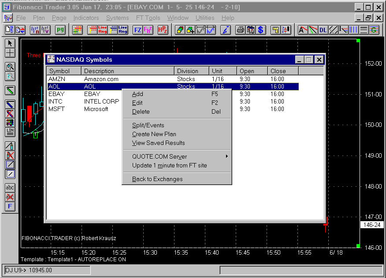Click the blue 'F' left toolbar icon
Image resolution: width=386 pixels, height=278 pixels.
coord(10,207)
